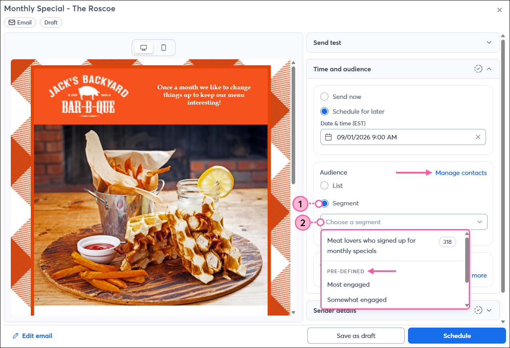The height and width of the screenshot is (348, 510).
Task: Select the Draft status pill
Action: pos(51,22)
